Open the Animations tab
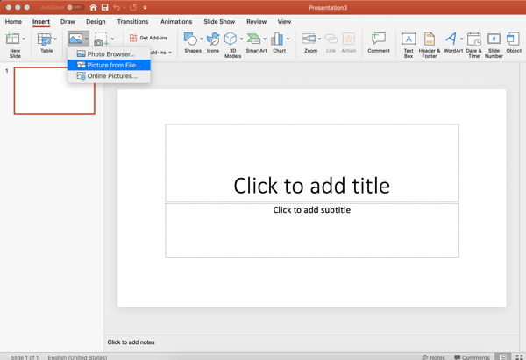 click(x=176, y=21)
